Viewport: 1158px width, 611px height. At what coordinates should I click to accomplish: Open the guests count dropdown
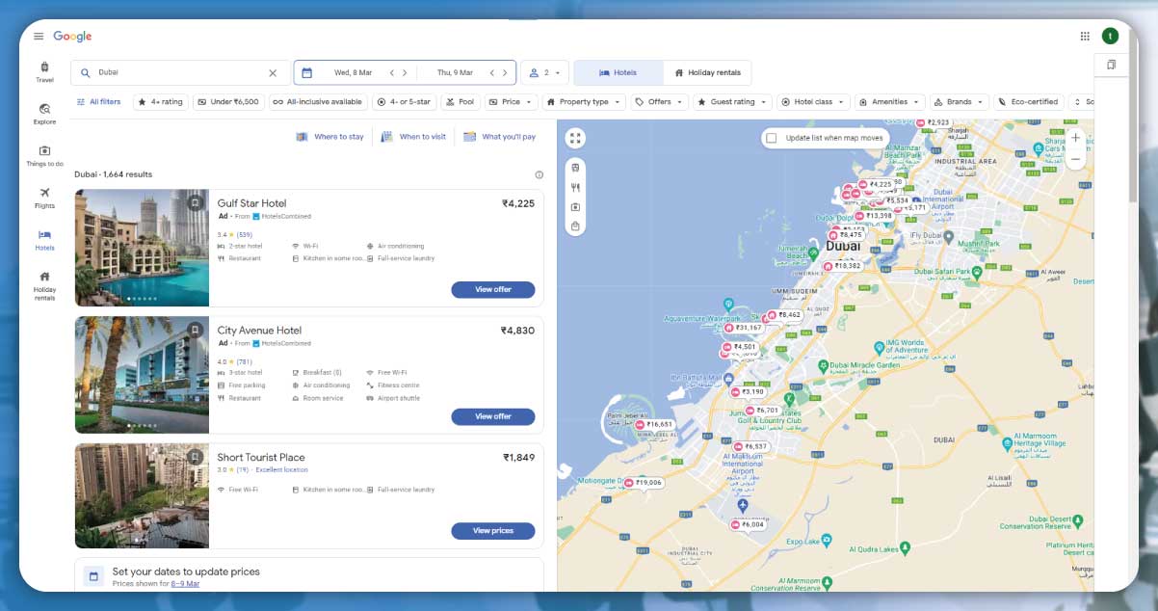pyautogui.click(x=545, y=73)
